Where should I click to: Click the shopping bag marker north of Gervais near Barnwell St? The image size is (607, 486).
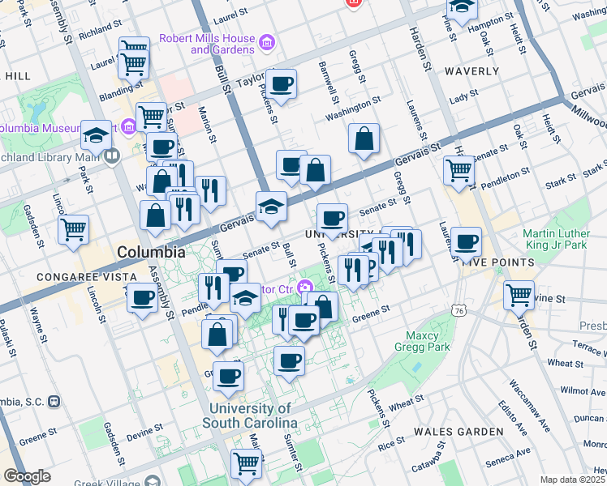point(316,170)
